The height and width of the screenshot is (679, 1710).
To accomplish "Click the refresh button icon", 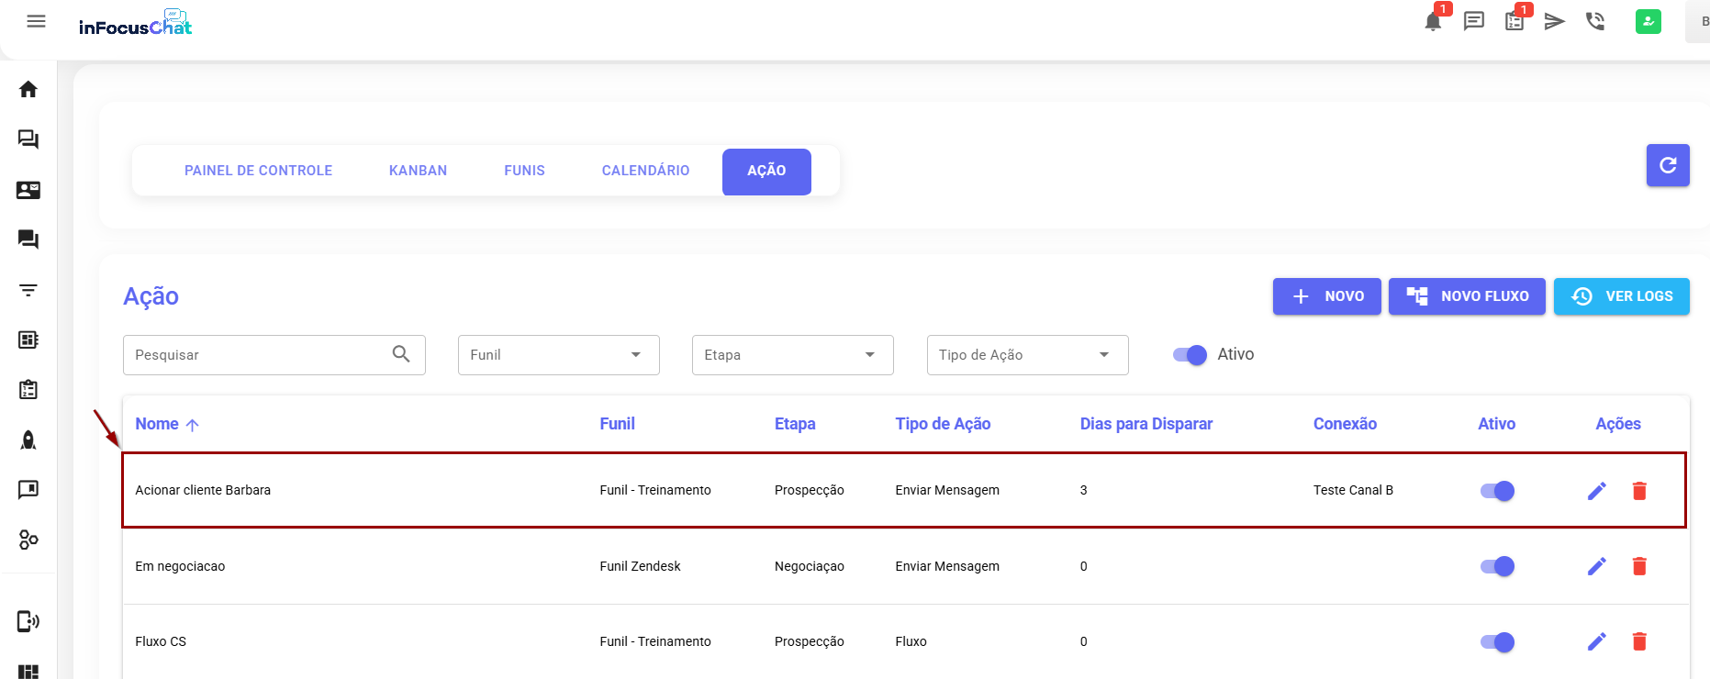I will (x=1667, y=165).
